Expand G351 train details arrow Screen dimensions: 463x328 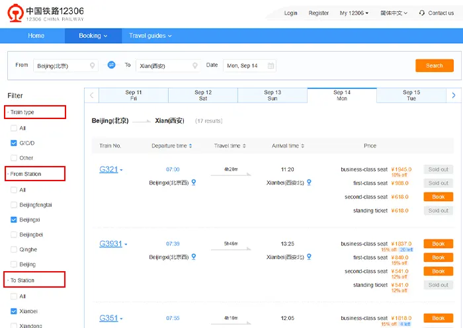pyautogui.click(x=121, y=319)
